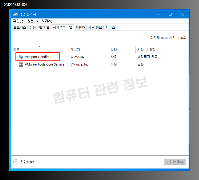The height and width of the screenshot is (180, 199).
Task: Sort by the 게시자 column header
Action: pyautogui.click(x=89, y=49)
